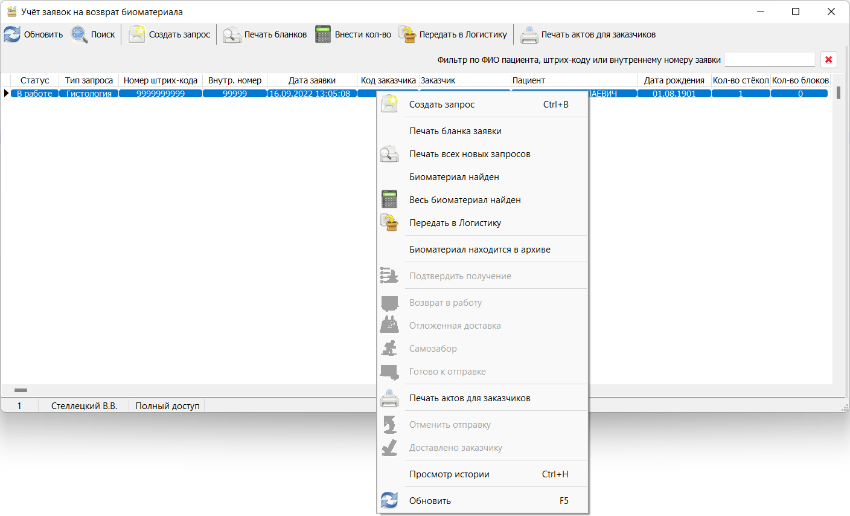Click the Дата заявки column header
This screenshot has height=516, width=850.
(x=312, y=80)
